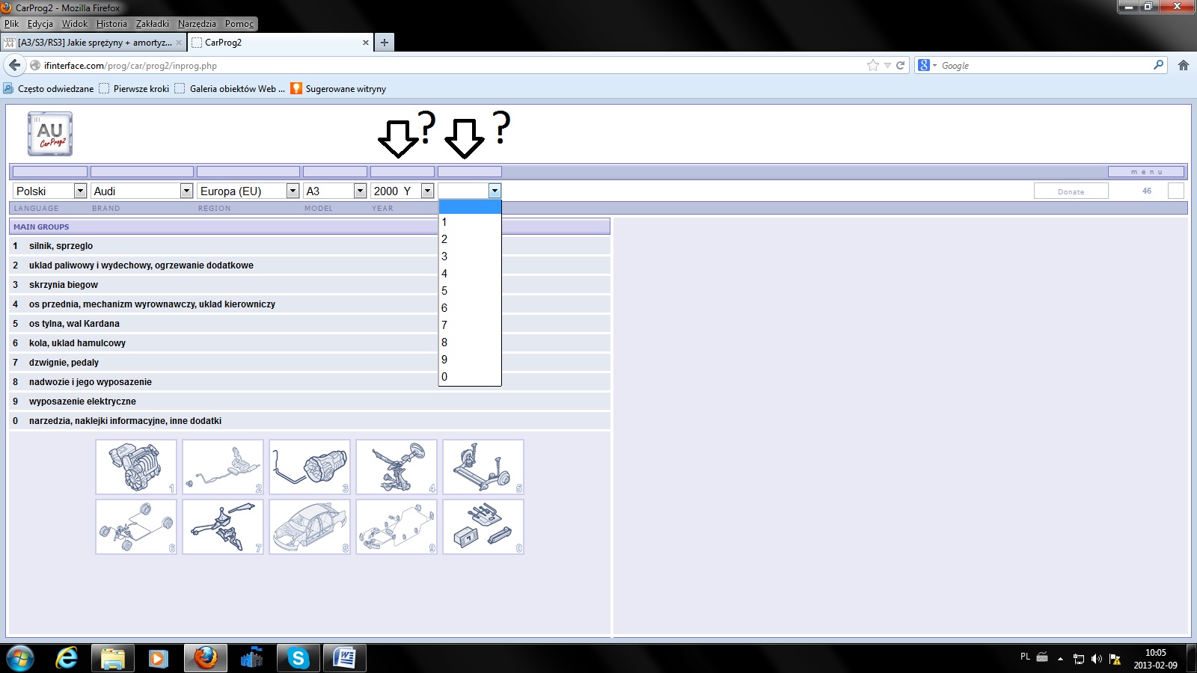Open the Często odwiedzane bookmark
This screenshot has width=1197, height=673.
pyautogui.click(x=49, y=88)
